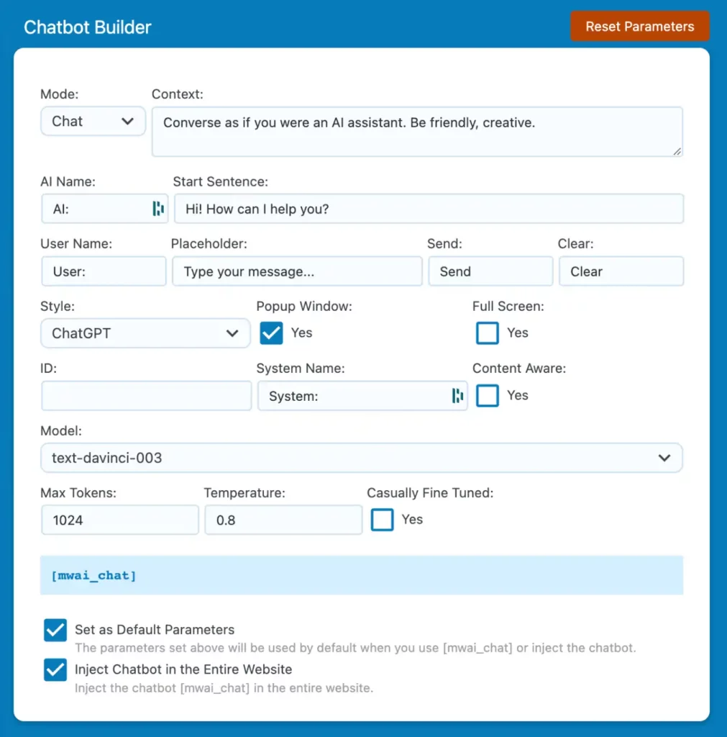Click the Max Tokens field showing 1024
Image resolution: width=727 pixels, height=737 pixels.
pos(120,520)
